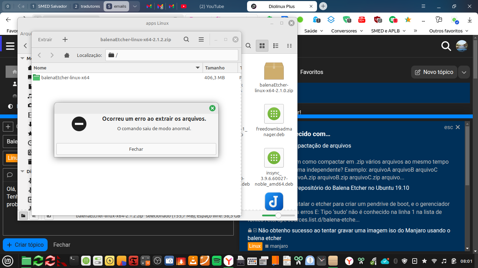Open Saúde bookmarks folder
478x268 pixels.
313,31
